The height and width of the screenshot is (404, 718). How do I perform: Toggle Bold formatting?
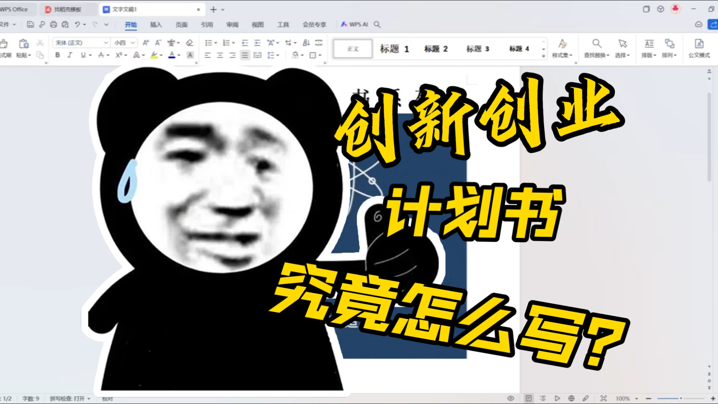(x=58, y=55)
